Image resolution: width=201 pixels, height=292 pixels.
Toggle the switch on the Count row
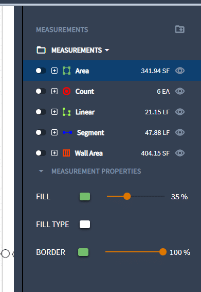click(41, 91)
